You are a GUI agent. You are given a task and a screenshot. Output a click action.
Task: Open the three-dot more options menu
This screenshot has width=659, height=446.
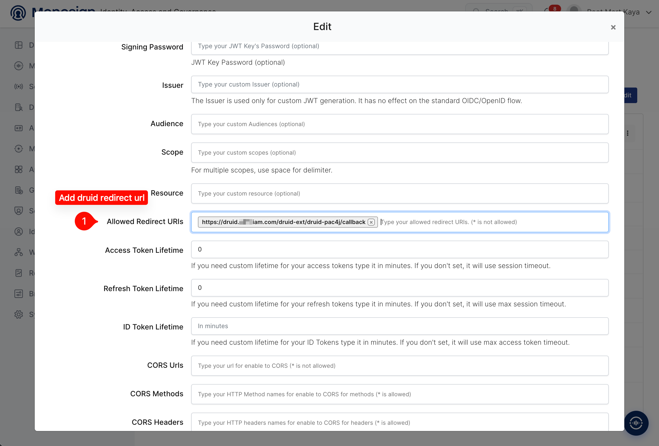point(627,133)
